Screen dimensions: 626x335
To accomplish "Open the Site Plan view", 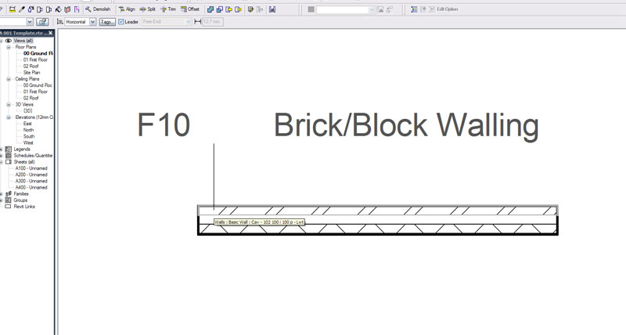I will pyautogui.click(x=31, y=73).
